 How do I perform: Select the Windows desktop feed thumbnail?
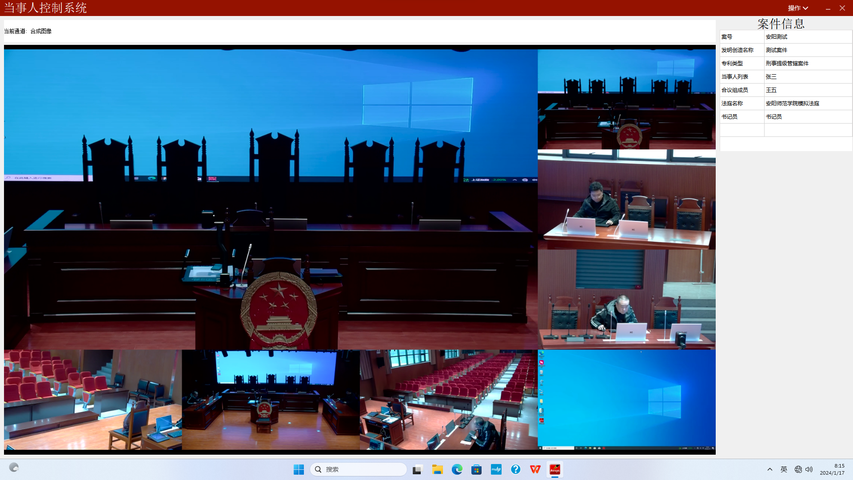(x=626, y=400)
